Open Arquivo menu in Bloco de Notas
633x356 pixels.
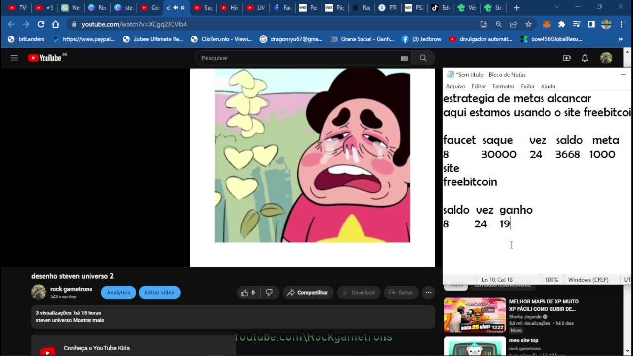455,86
